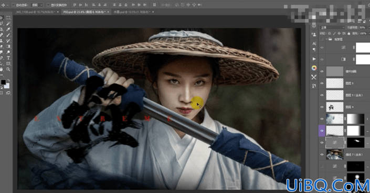Open the crossed tools panel icon

pos(314,77)
